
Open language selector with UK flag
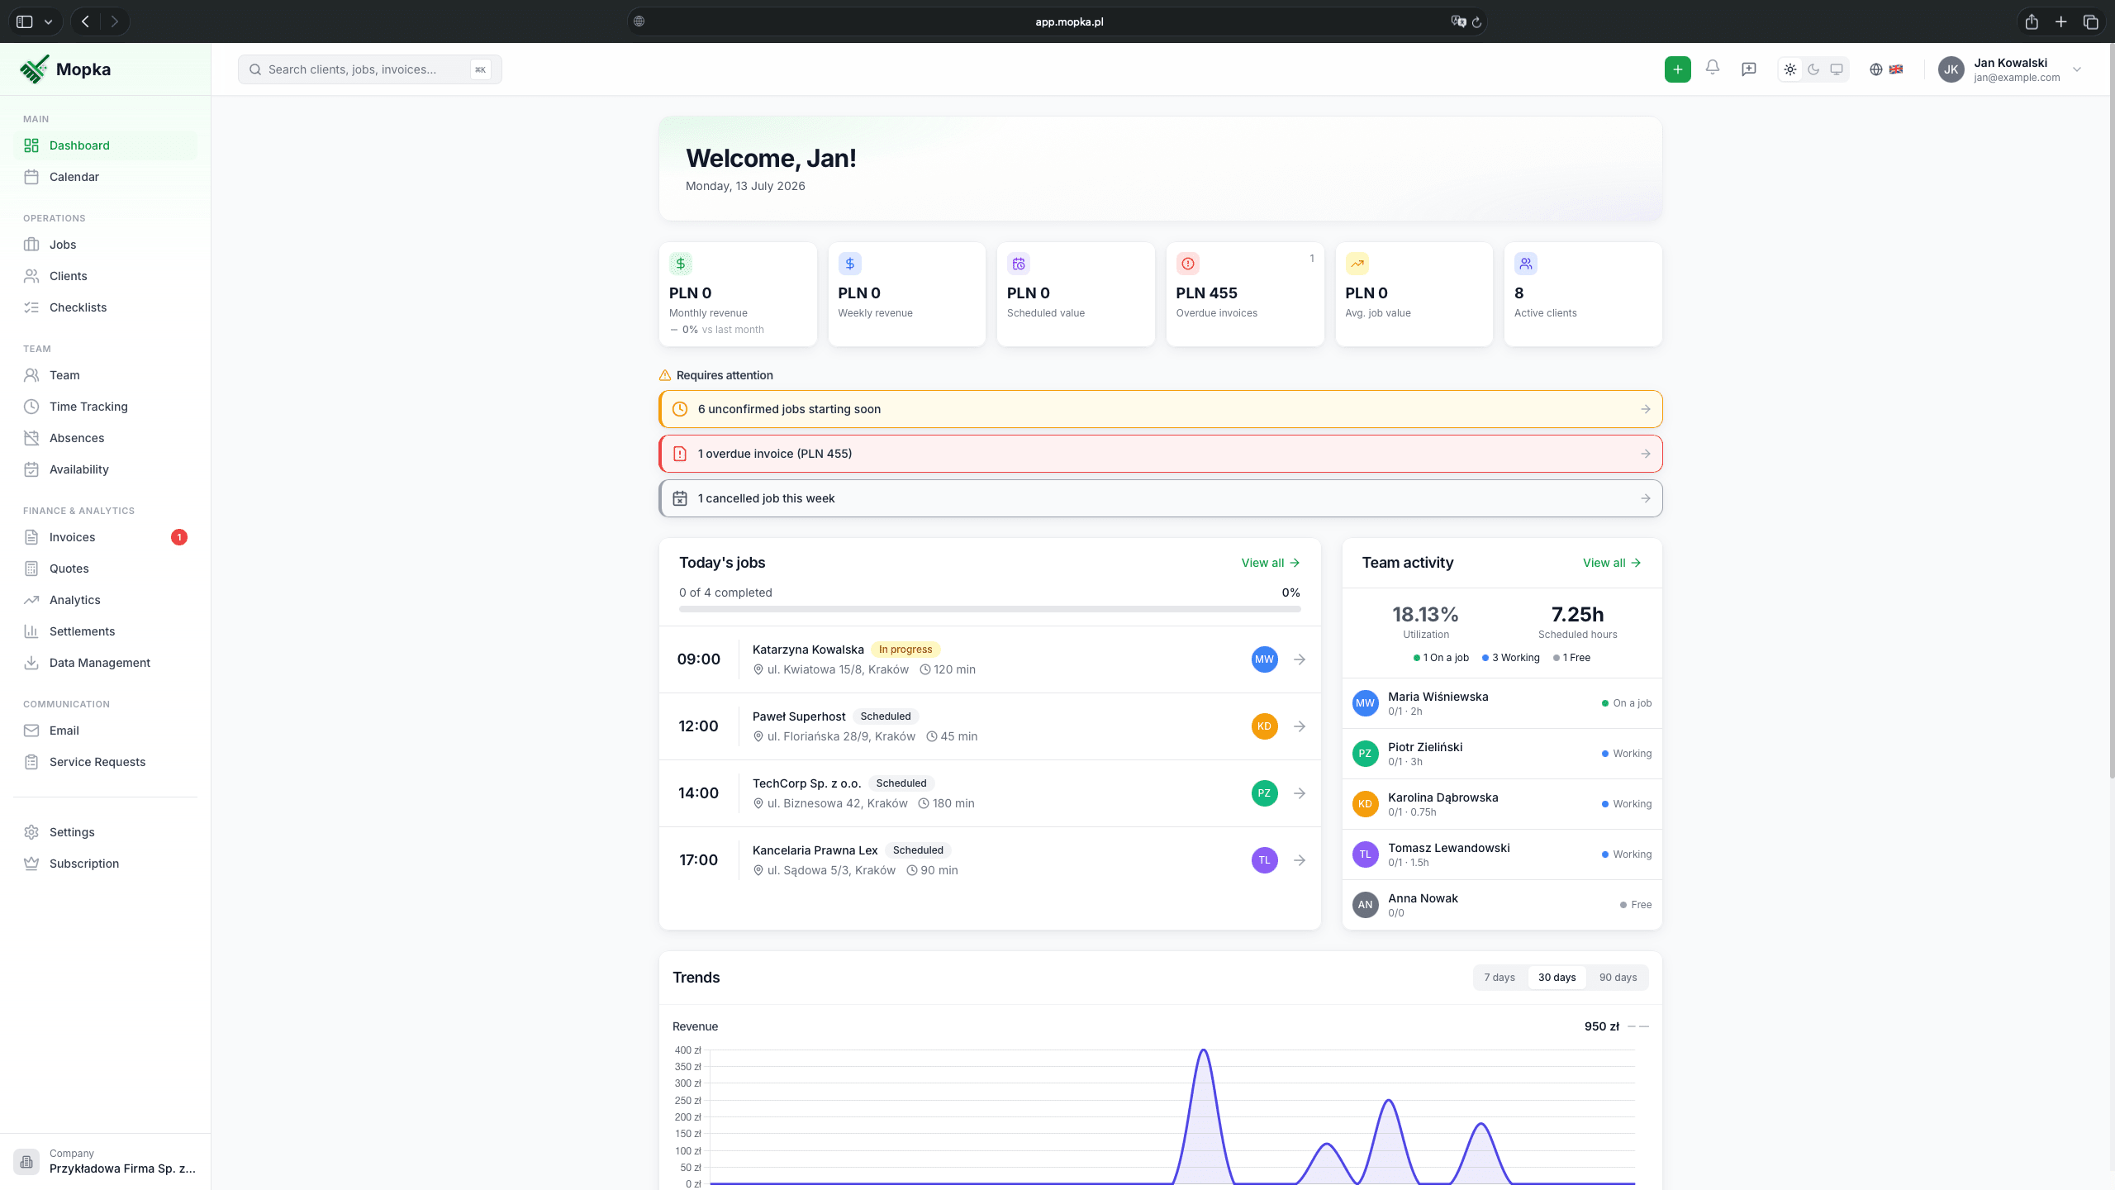coord(1886,69)
